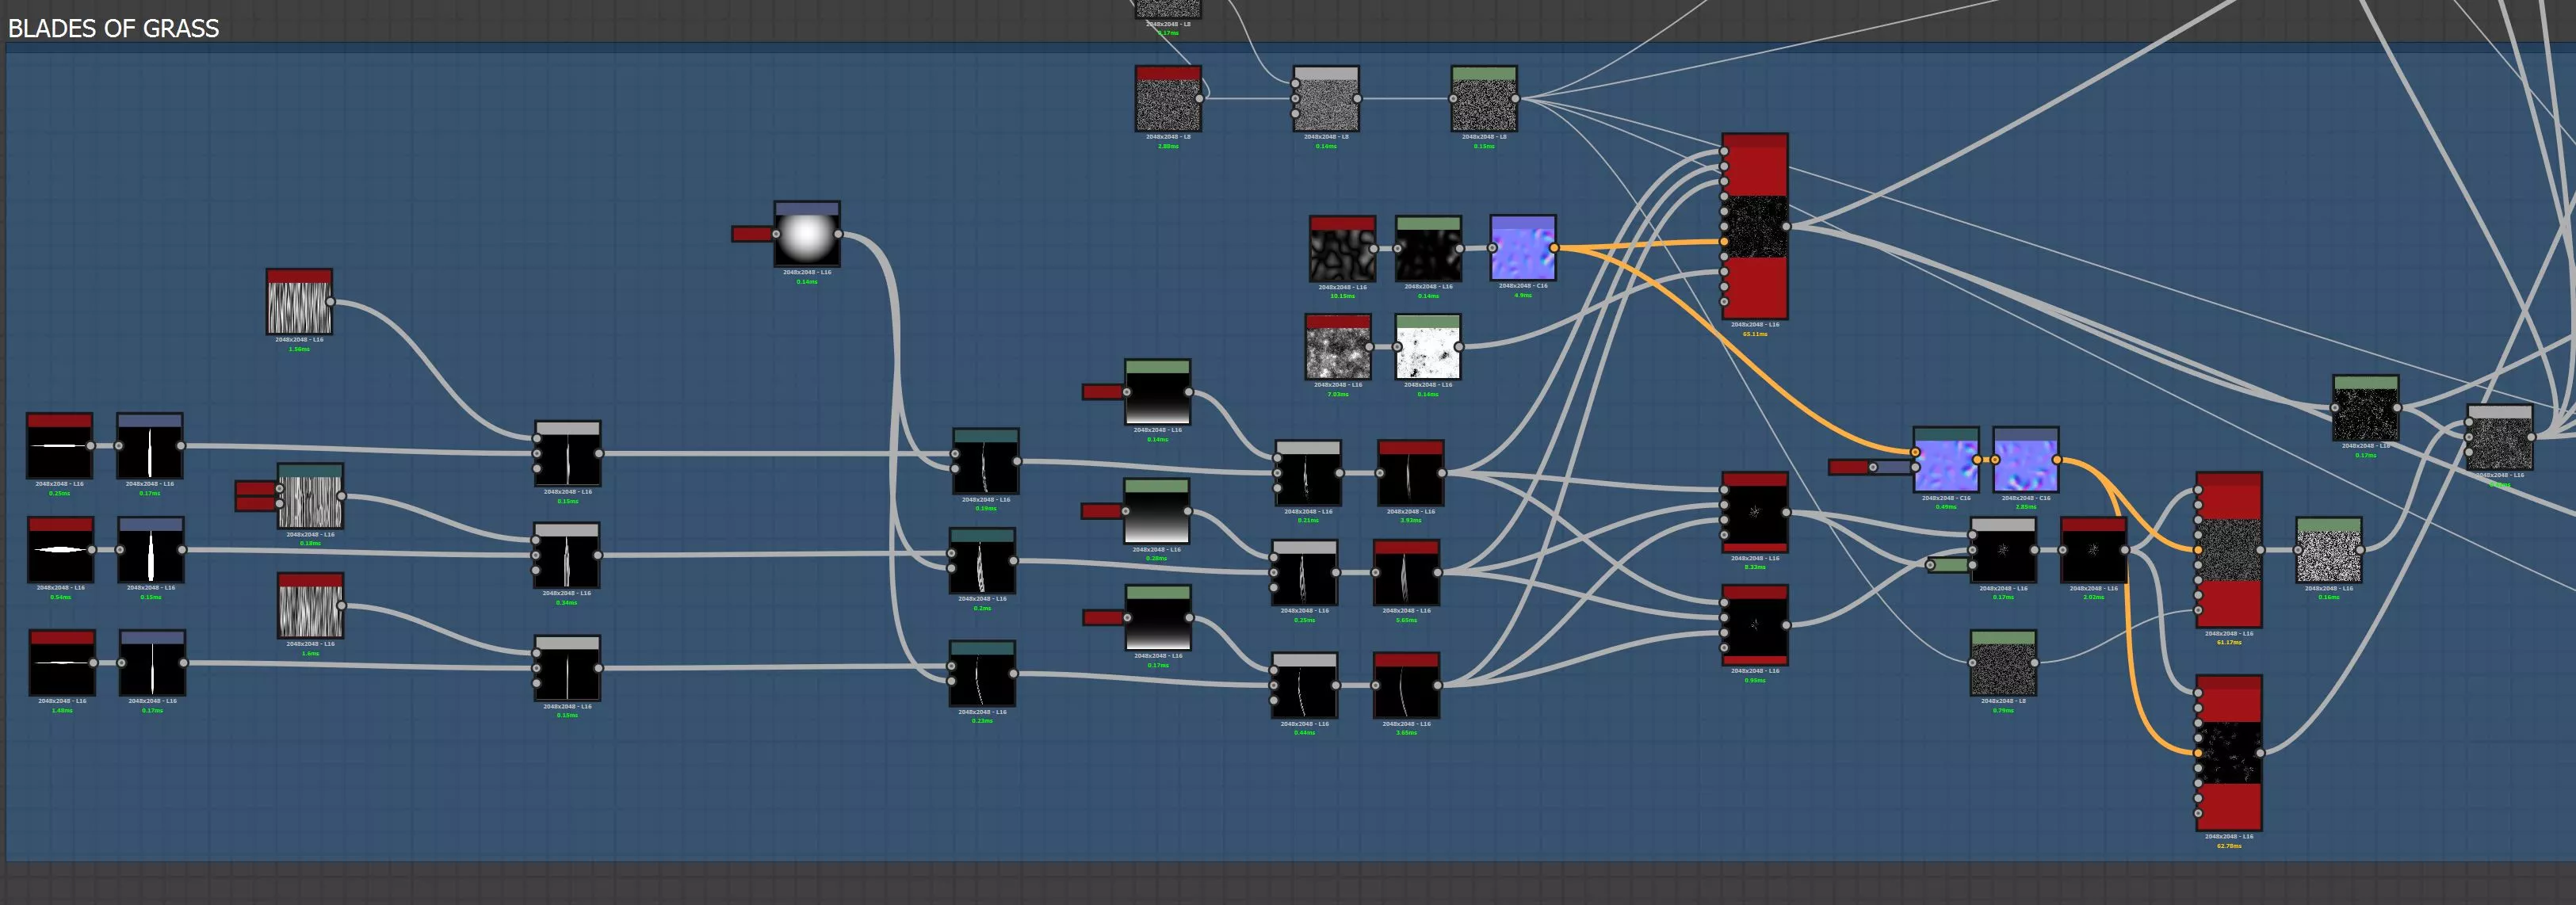Click the sphere node's output connector
This screenshot has width=2576, height=905.
coord(838,235)
